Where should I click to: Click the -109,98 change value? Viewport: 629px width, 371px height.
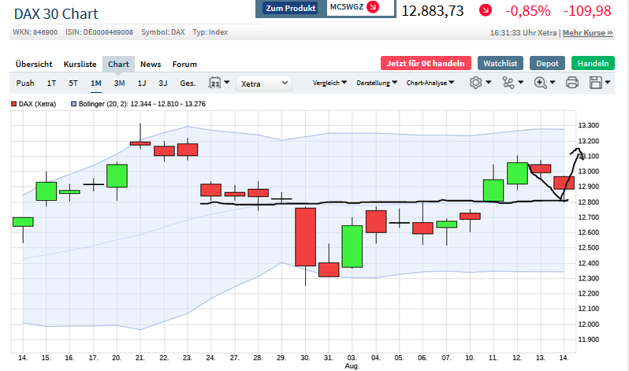587,11
